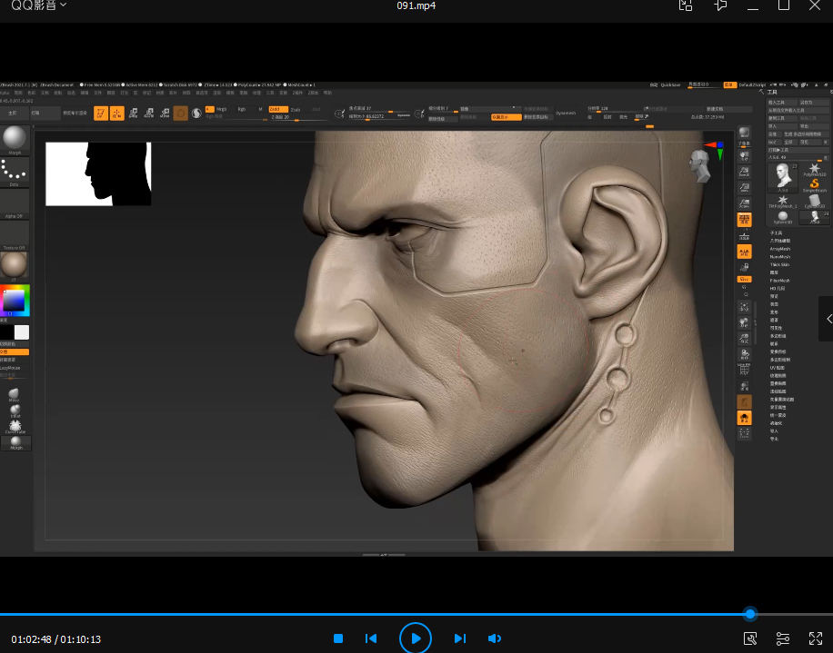Open the ZBrush color picker square
This screenshot has height=653, width=833.
[x=15, y=301]
